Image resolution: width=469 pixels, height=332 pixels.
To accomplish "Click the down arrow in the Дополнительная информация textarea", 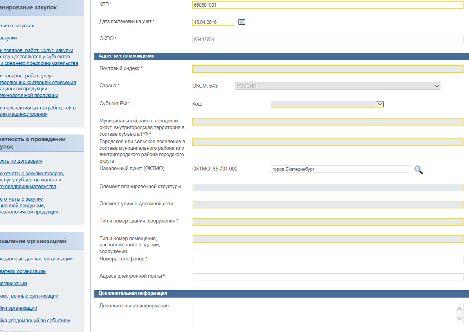I will [460, 319].
